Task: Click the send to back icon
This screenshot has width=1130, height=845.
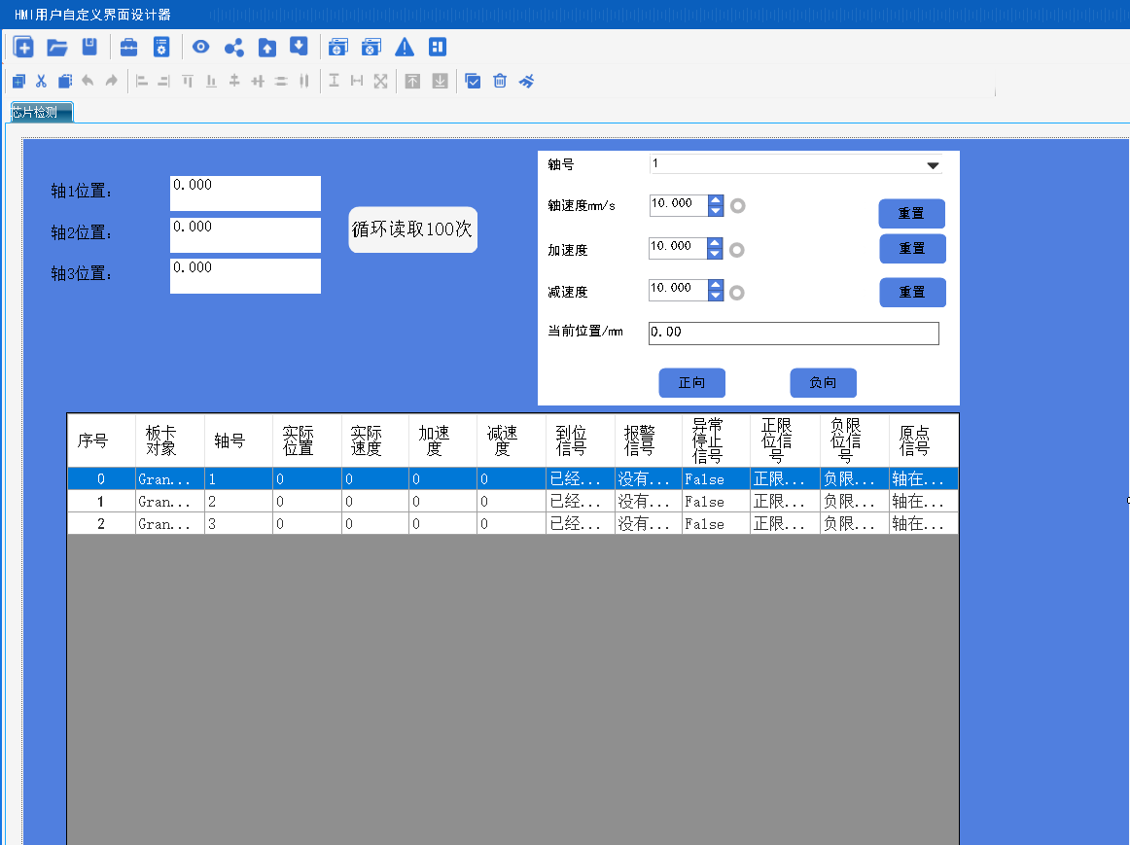Action: tap(440, 82)
